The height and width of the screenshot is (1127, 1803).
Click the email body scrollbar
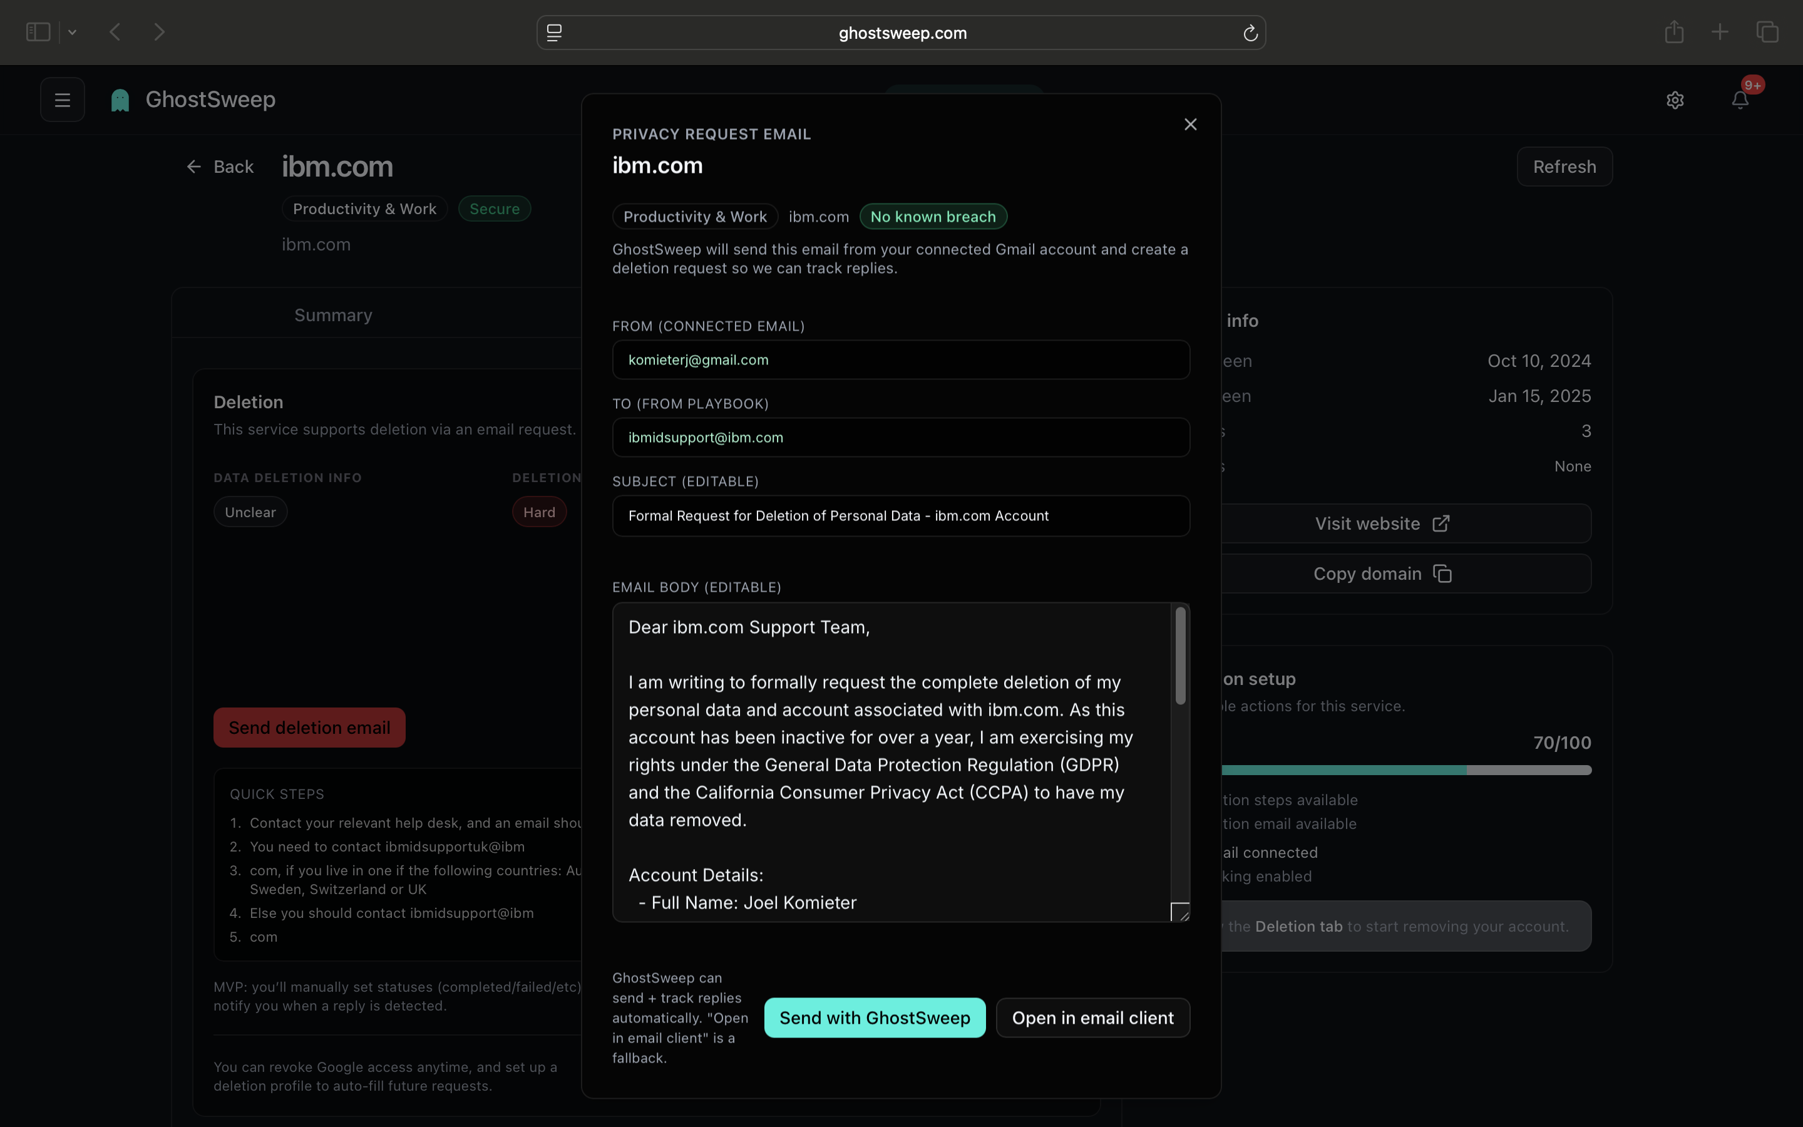click(1180, 656)
